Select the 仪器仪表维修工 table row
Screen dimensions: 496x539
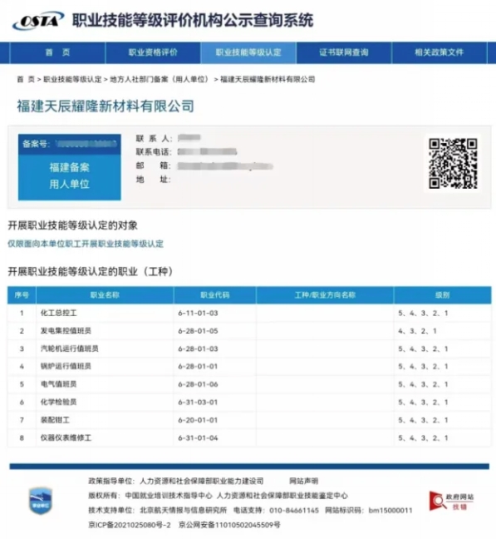pyautogui.click(x=249, y=438)
